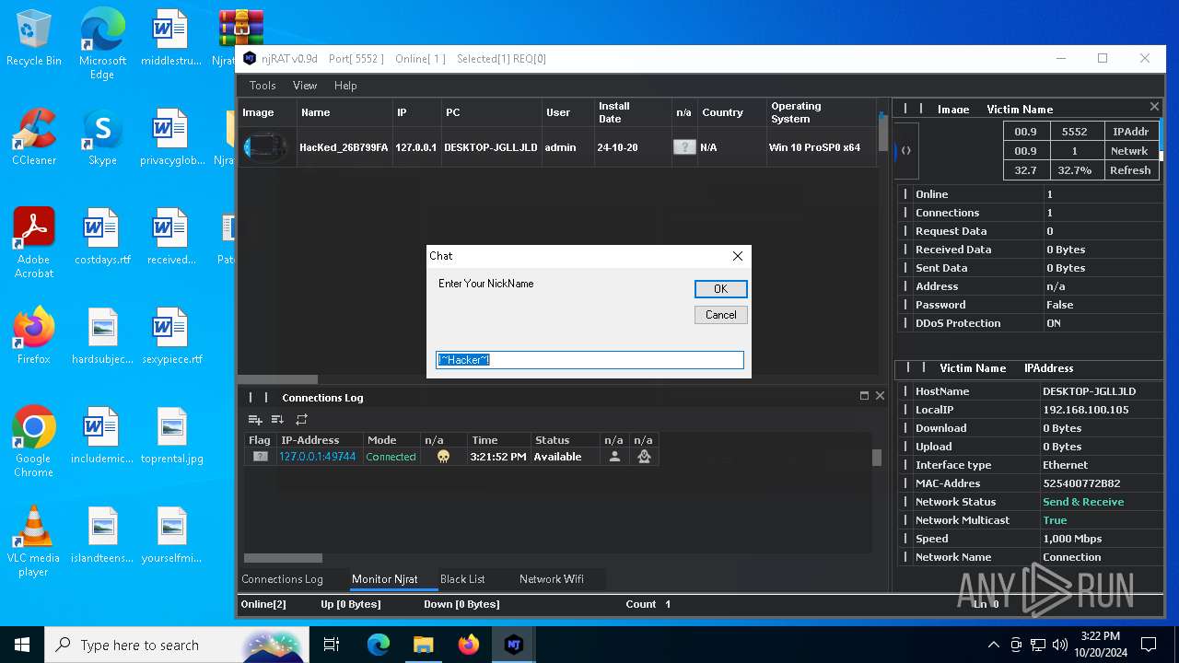Maximize the Connections Log panel

pyautogui.click(x=864, y=396)
